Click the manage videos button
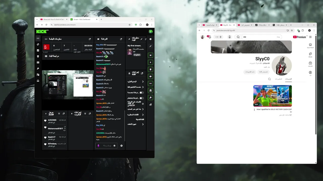Screen dimensions: 323x181 pyautogui.click(x=250, y=72)
